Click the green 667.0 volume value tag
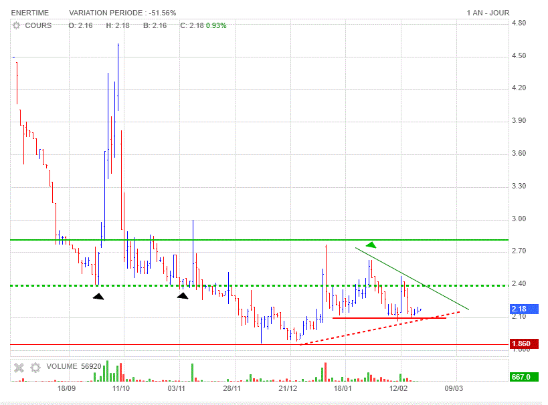The height and width of the screenshot is (405, 548). click(521, 377)
